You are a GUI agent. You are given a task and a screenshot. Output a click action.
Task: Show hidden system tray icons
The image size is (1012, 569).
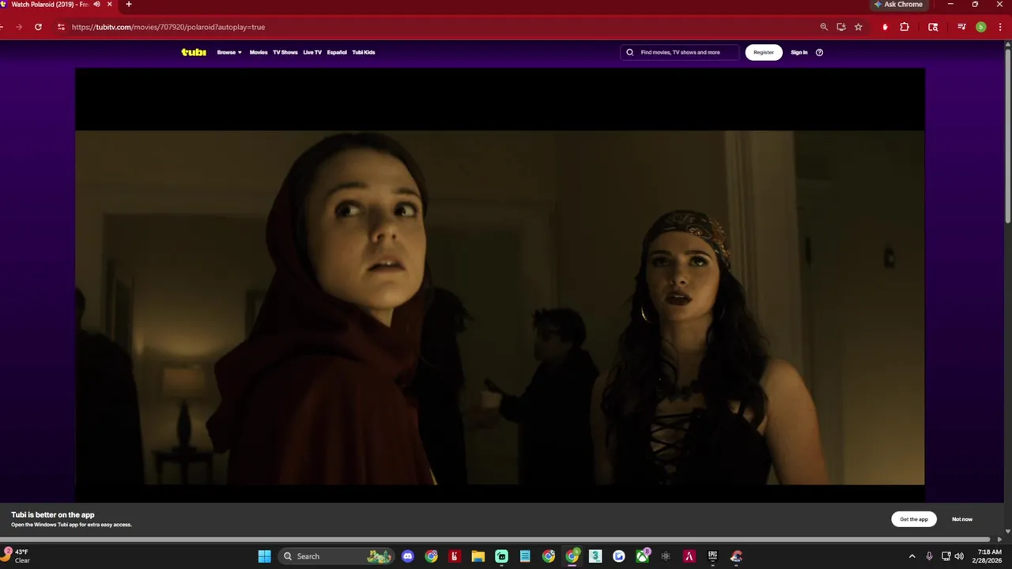click(912, 556)
